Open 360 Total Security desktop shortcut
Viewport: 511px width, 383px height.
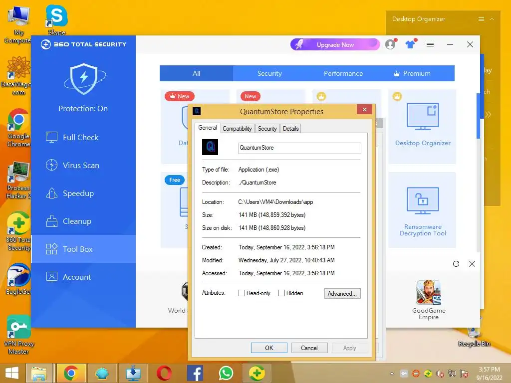coord(18,231)
